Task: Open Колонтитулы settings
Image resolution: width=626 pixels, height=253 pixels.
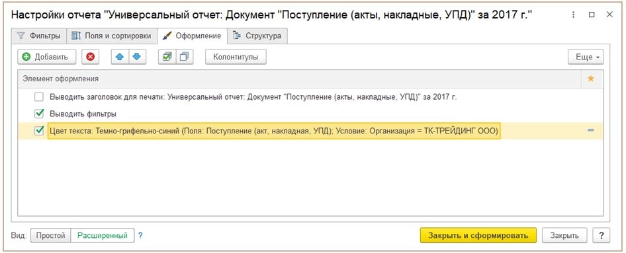Action: [x=236, y=57]
